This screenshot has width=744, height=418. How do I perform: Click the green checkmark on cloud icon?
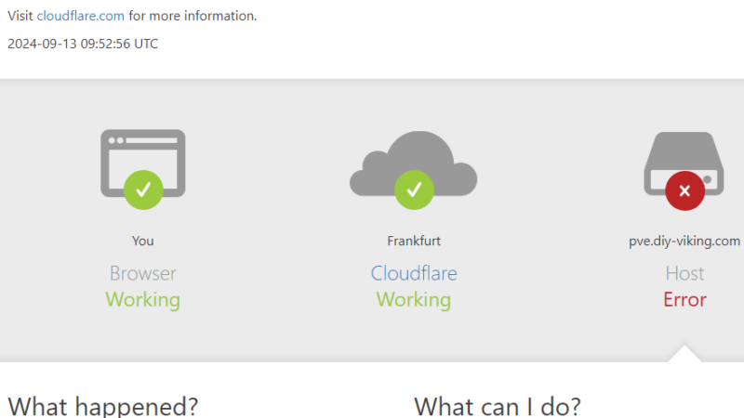click(414, 190)
